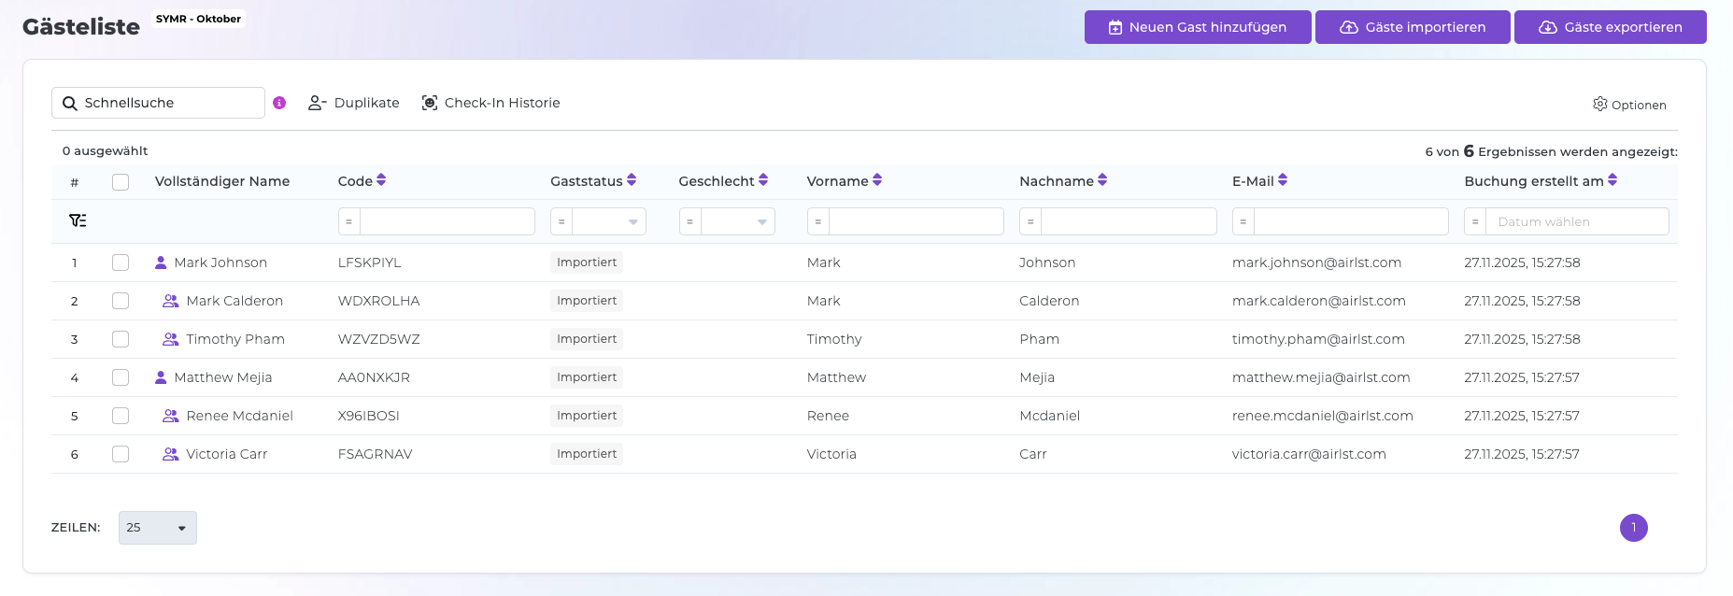Image resolution: width=1733 pixels, height=596 pixels.
Task: Sort by Nachname column arrows
Action: 1102,180
